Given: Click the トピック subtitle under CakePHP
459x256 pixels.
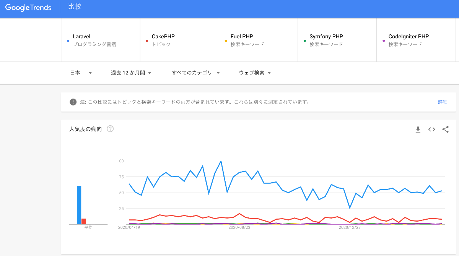Looking at the screenshot, I should (x=161, y=44).
